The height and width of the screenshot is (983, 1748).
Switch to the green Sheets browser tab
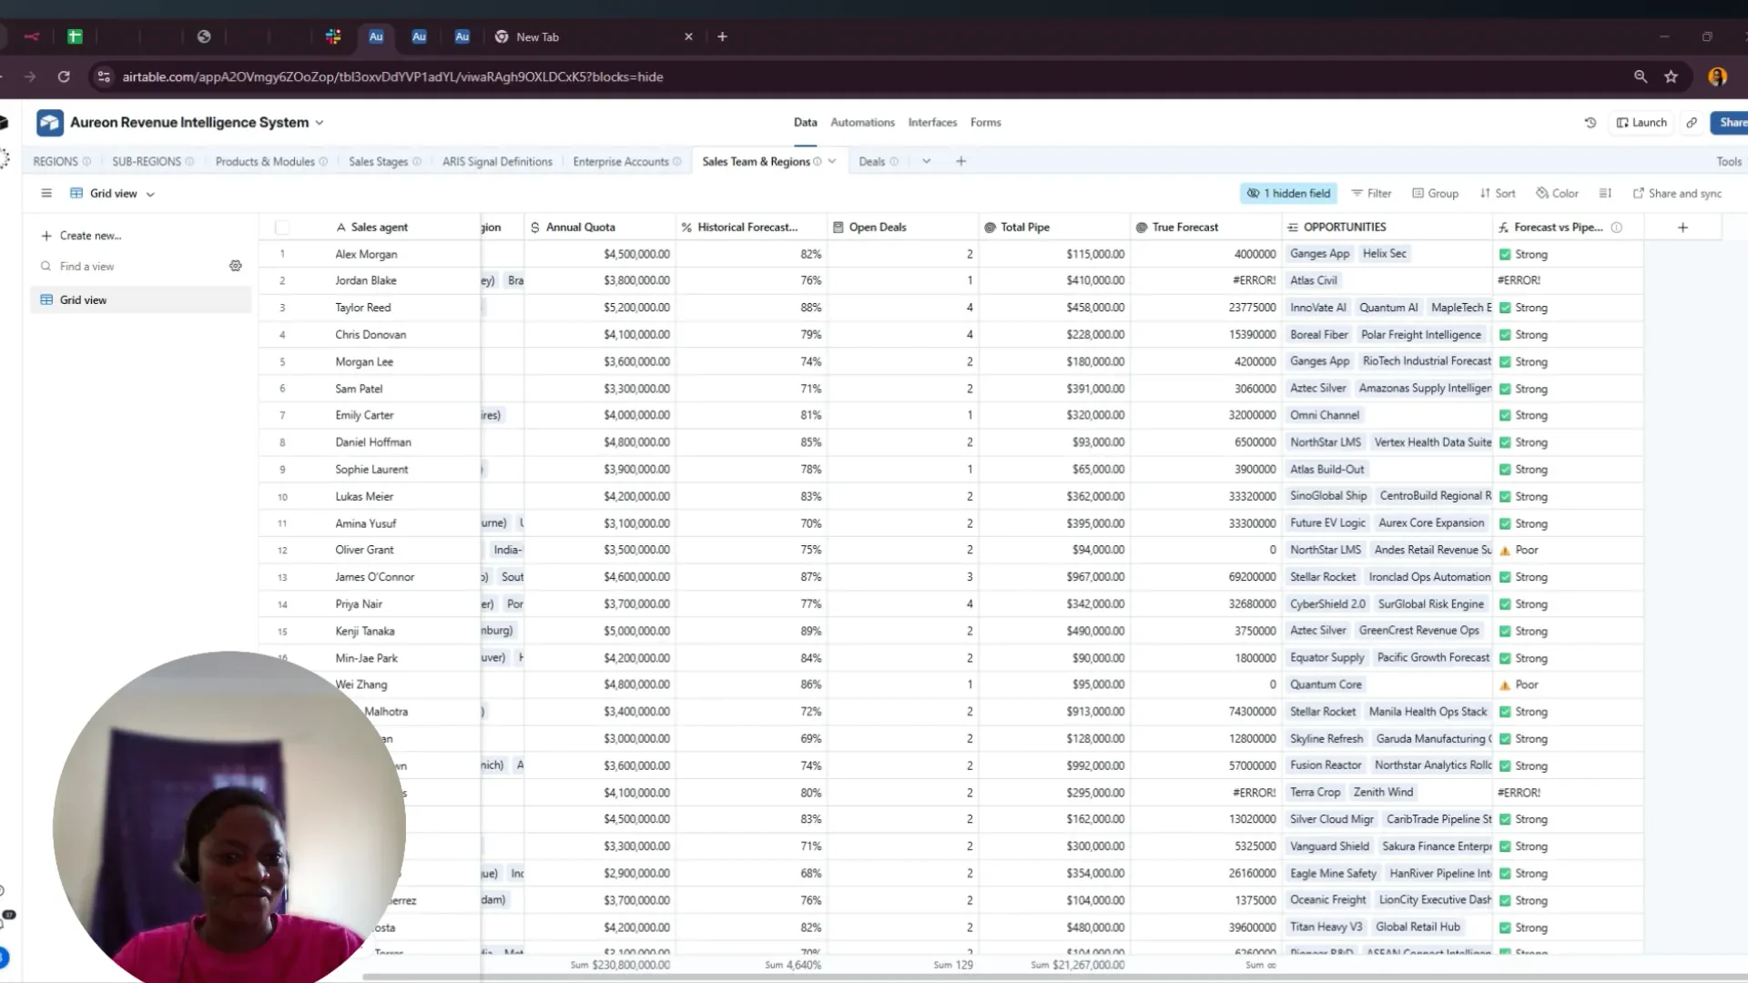click(x=75, y=36)
